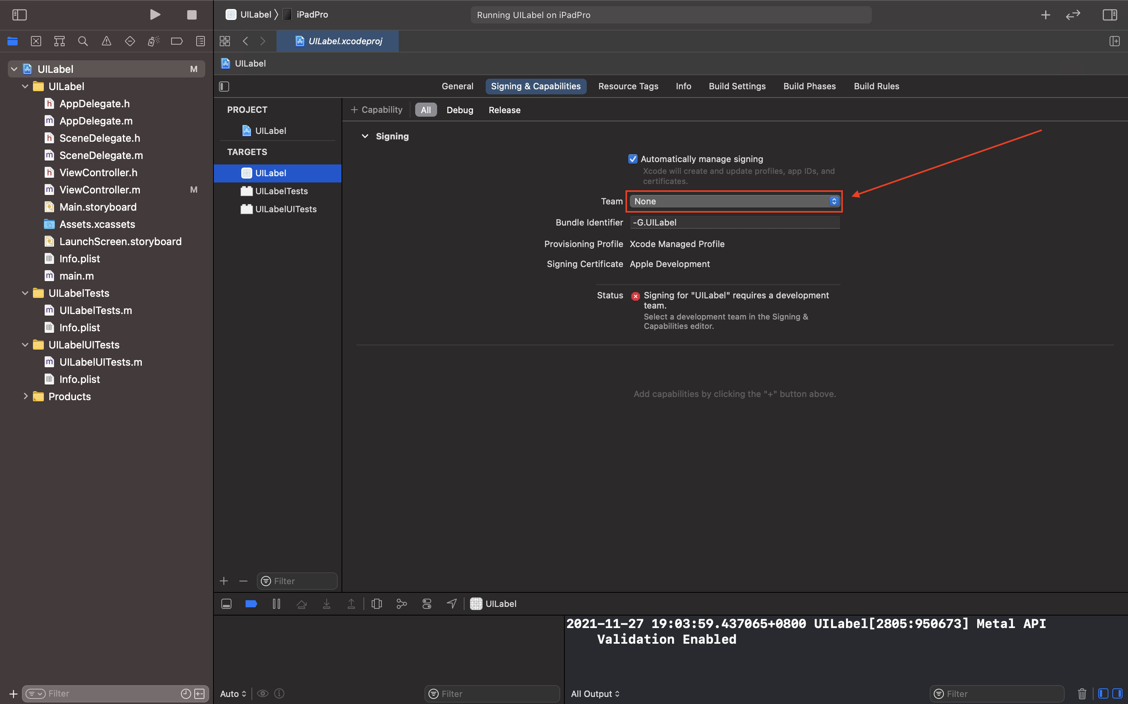Hide the inspectors panel (top-right toggle)
Screen dimensions: 1128x704
click(x=1110, y=15)
